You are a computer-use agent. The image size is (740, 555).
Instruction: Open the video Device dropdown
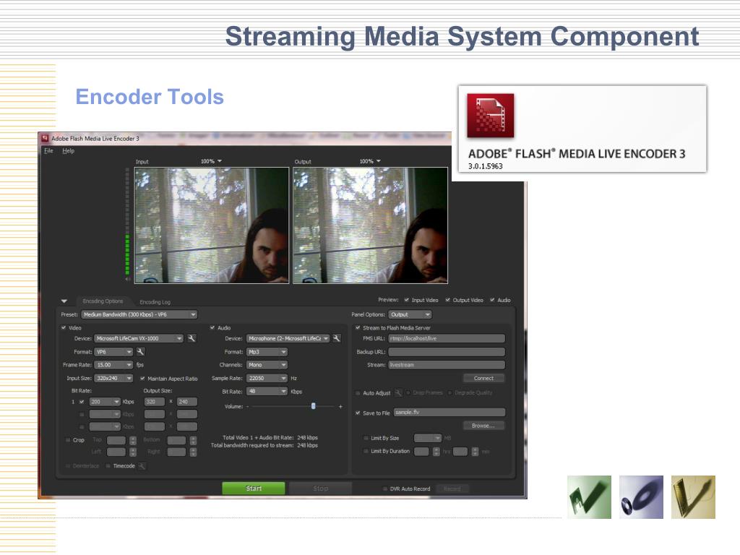139,338
